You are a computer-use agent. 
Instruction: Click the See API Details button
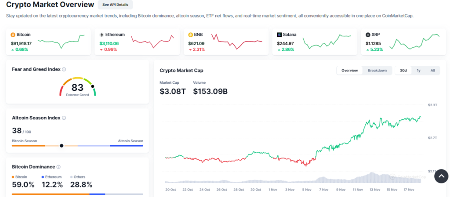(x=116, y=5)
